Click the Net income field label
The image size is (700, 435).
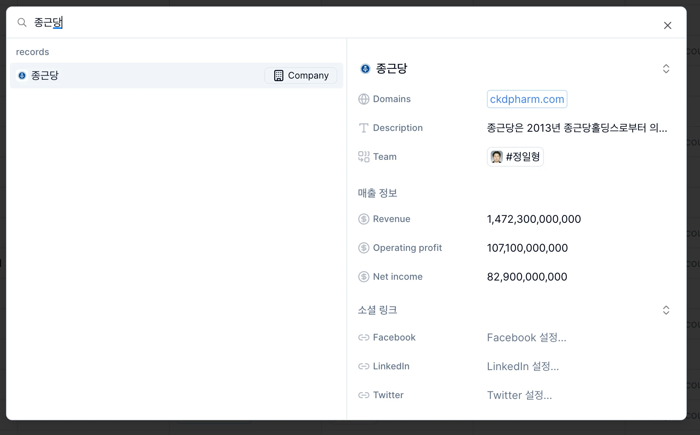pyautogui.click(x=398, y=277)
